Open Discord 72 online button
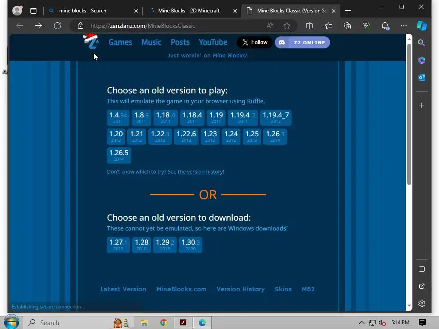This screenshot has height=329, width=439. [x=302, y=42]
